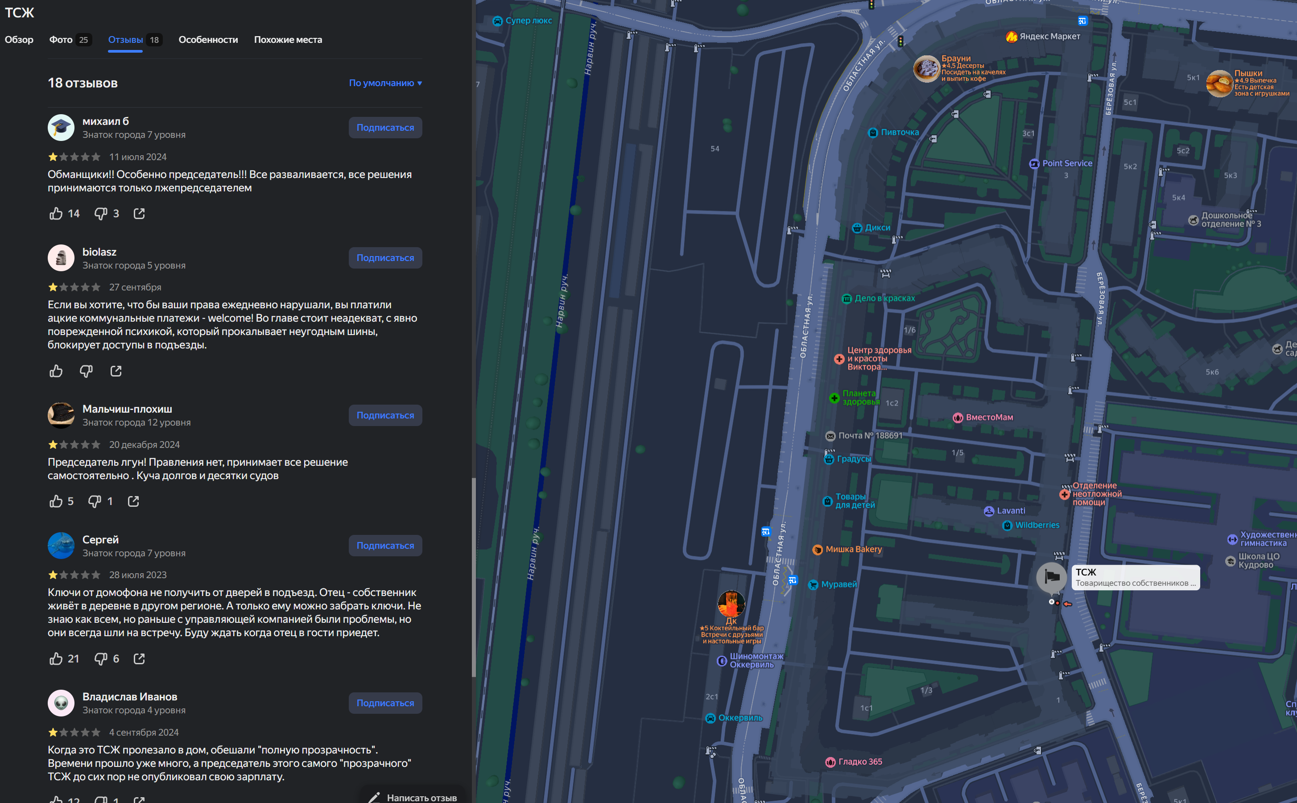This screenshot has height=803, width=1297.
Task: Dislike михаил б's review with thumbs down
Action: point(100,214)
